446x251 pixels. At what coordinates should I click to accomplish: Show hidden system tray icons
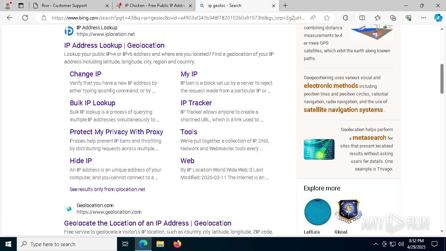pyautogui.click(x=376, y=244)
